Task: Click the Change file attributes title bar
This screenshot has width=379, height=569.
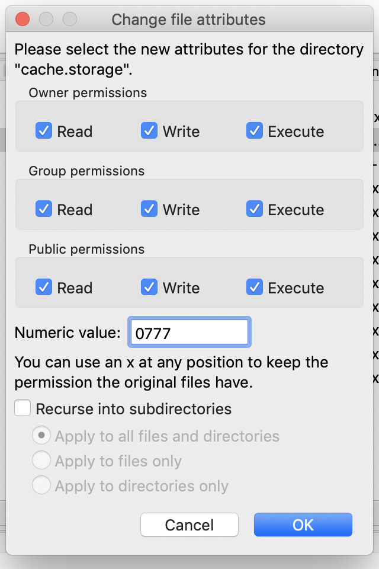Action: pos(188,19)
